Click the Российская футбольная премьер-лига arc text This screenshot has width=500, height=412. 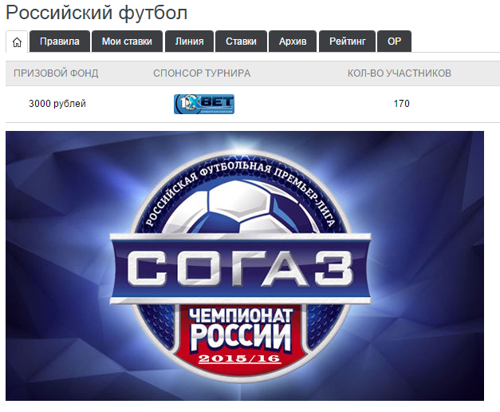pos(240,188)
